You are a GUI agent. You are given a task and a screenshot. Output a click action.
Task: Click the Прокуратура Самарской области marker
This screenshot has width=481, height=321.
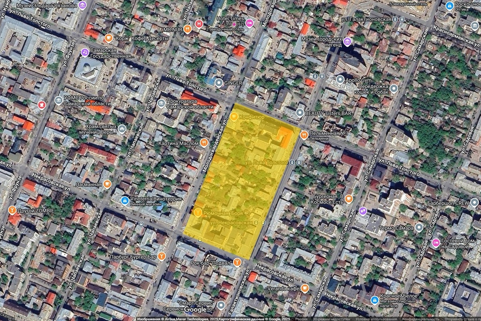click(162, 104)
